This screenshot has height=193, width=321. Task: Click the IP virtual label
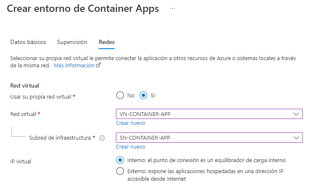click(21, 161)
